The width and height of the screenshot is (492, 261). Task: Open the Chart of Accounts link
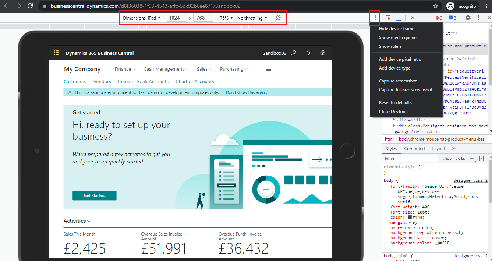coord(195,81)
